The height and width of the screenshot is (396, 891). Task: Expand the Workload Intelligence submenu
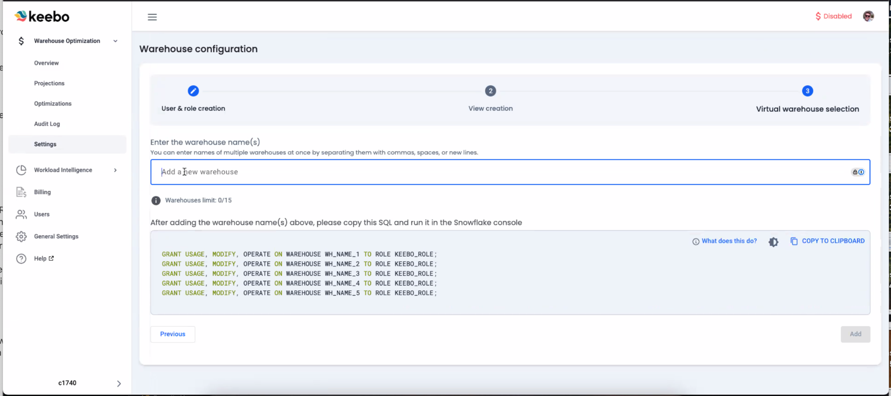point(115,170)
